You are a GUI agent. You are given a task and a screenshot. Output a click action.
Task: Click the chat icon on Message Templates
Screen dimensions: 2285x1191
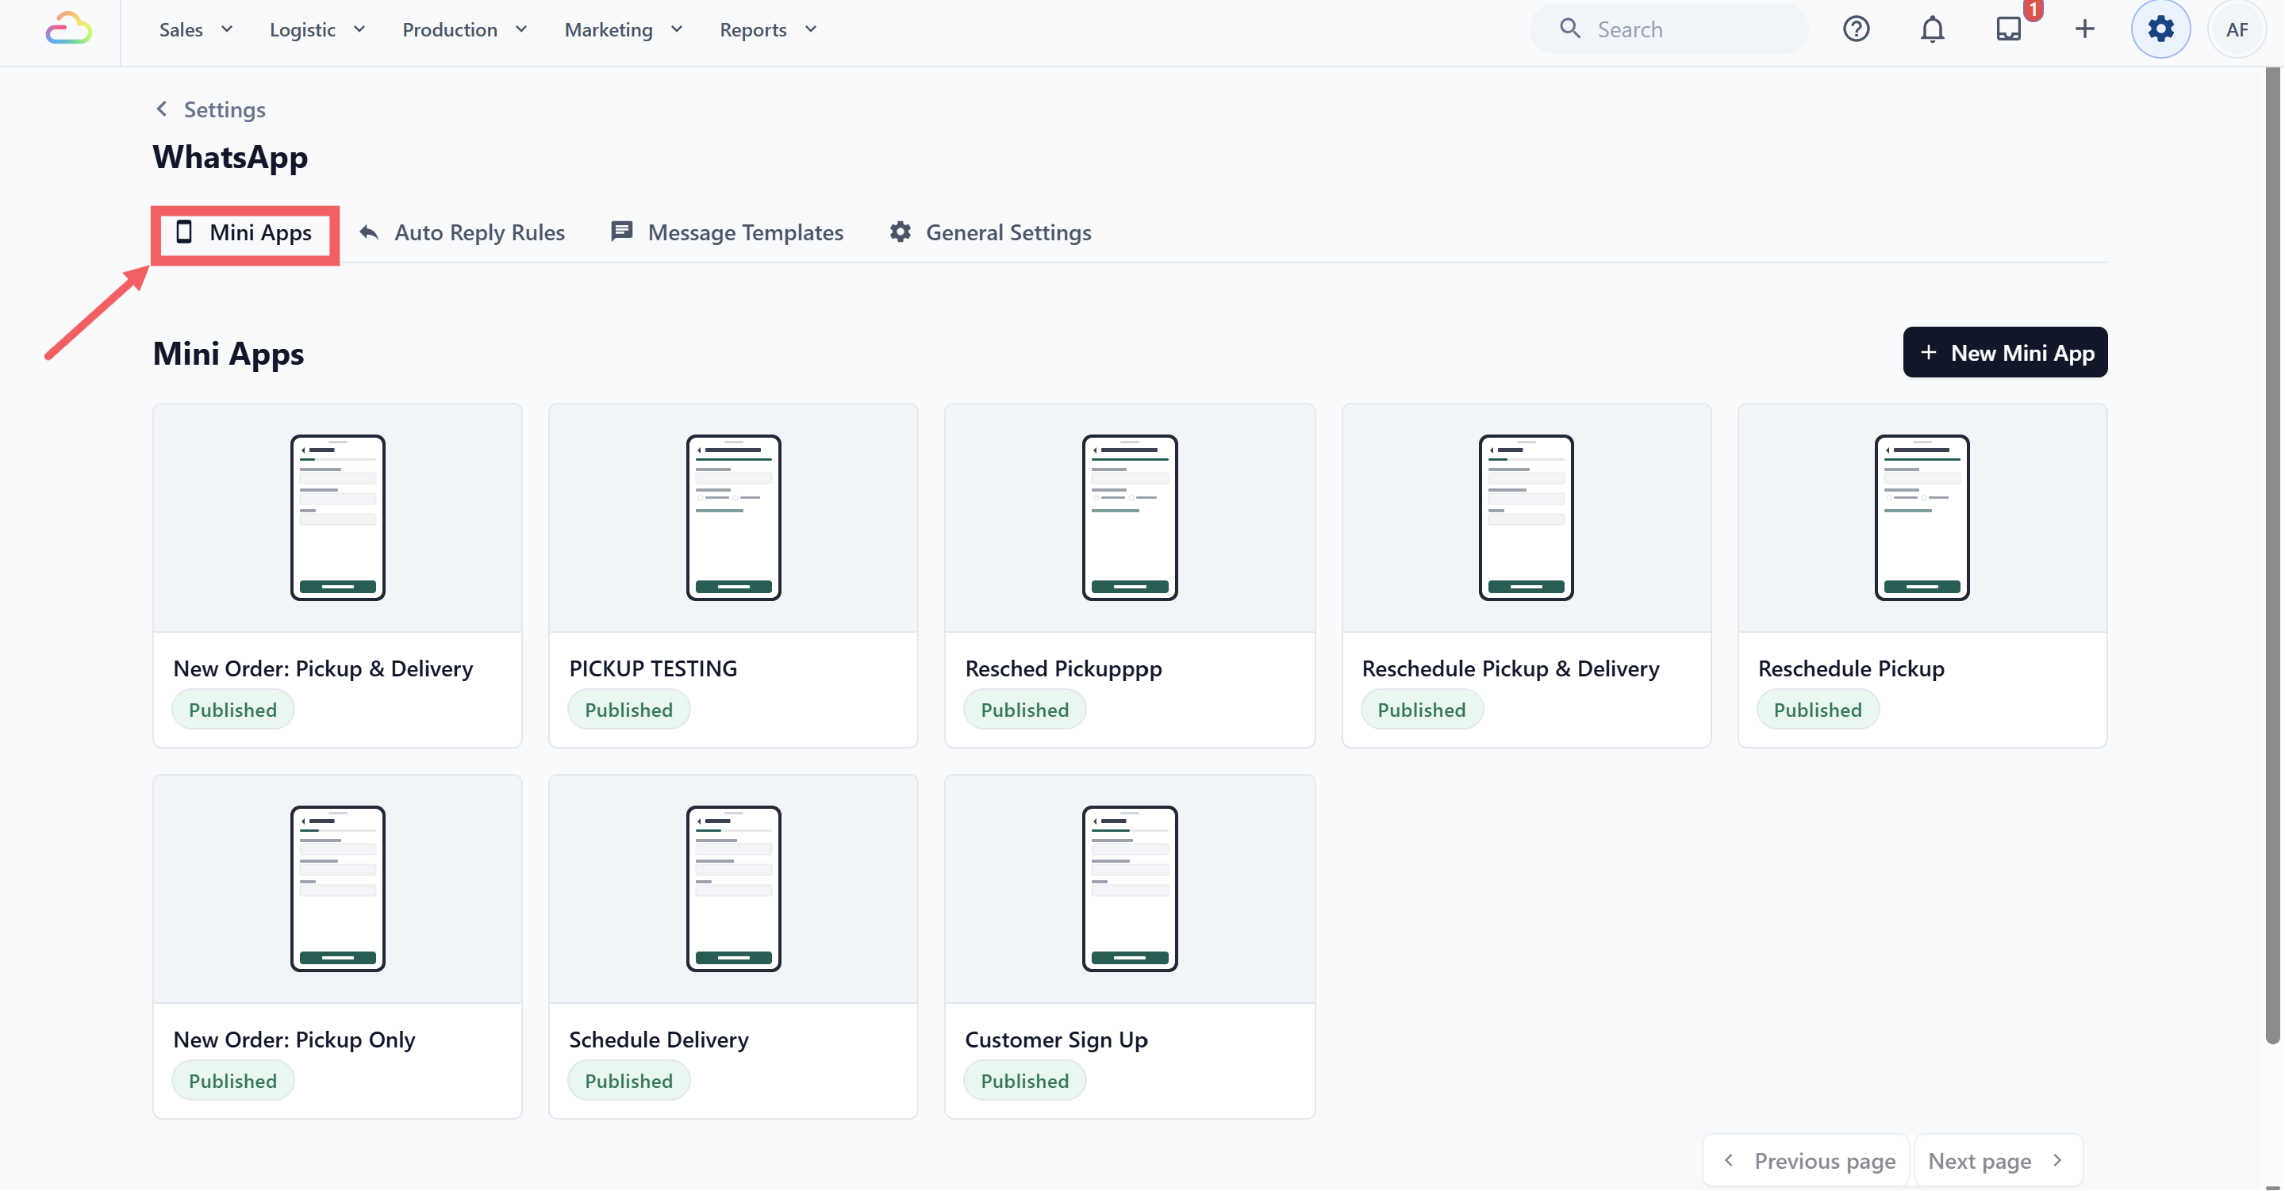pos(622,232)
